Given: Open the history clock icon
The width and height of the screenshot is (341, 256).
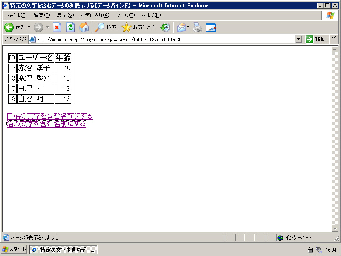Looking at the screenshot, I should pos(165,27).
